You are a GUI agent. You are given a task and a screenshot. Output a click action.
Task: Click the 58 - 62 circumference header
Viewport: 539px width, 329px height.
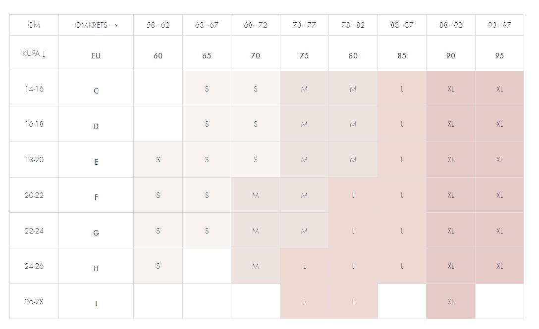[x=158, y=25]
